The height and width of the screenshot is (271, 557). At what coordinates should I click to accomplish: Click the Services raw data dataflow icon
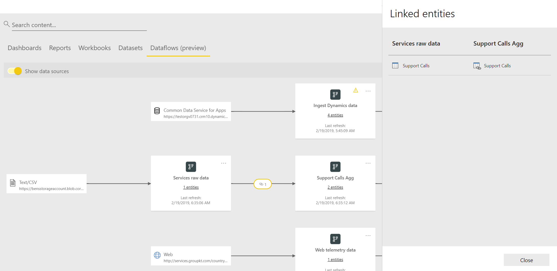point(191,166)
